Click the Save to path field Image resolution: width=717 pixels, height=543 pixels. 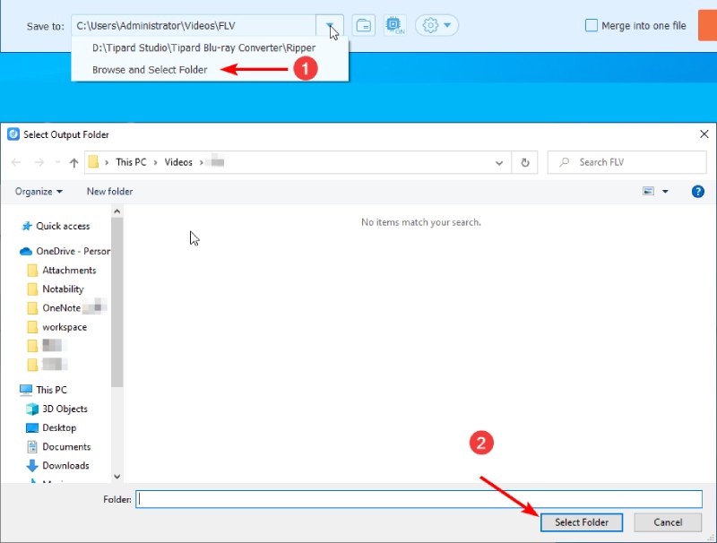194,26
